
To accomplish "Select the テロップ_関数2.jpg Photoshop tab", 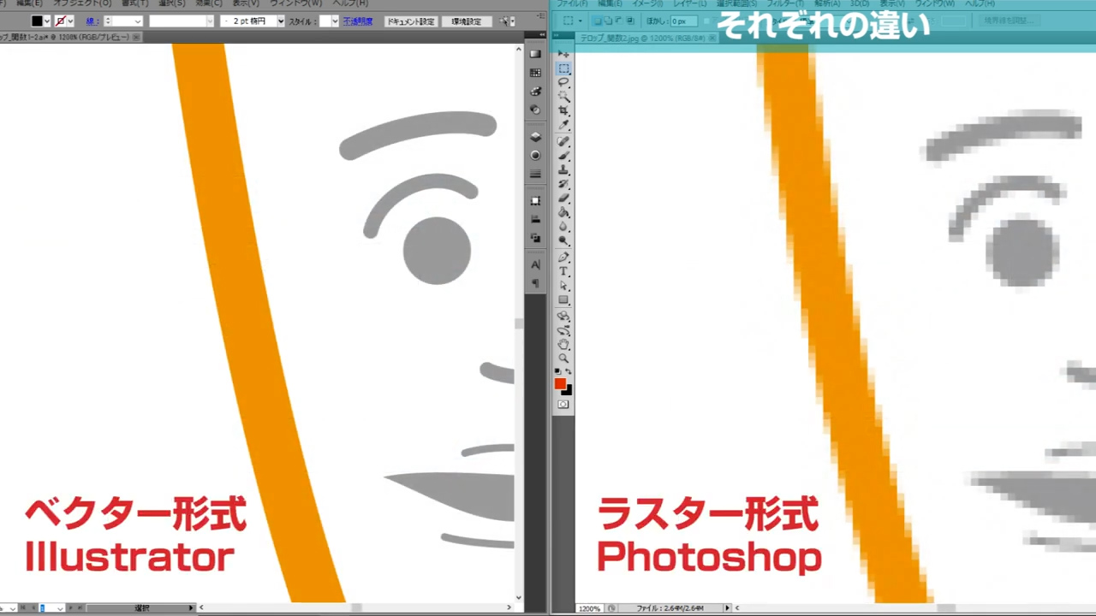I will (x=641, y=37).
